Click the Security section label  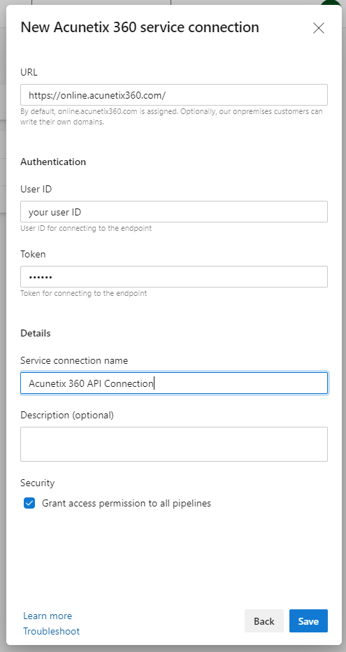click(x=37, y=483)
